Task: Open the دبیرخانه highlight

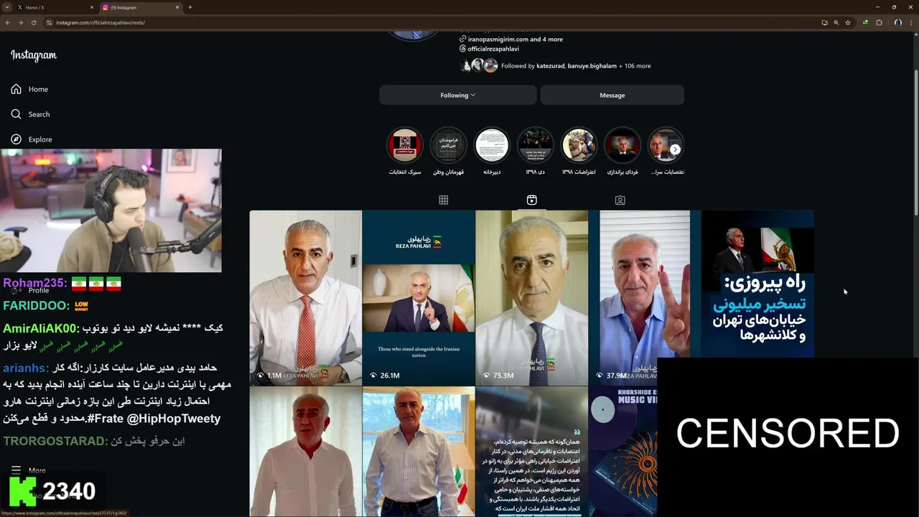Action: 492,152
